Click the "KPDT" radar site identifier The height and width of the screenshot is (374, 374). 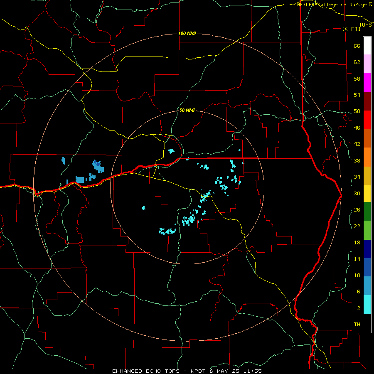coord(198,371)
